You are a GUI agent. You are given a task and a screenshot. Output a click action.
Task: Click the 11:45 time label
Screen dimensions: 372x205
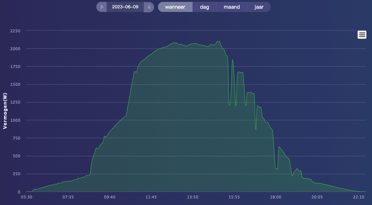tap(151, 197)
